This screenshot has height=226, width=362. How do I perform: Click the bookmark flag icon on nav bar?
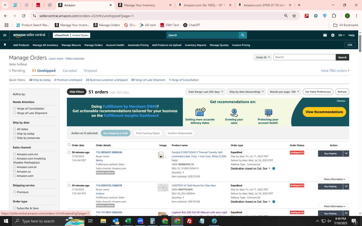pos(5,45)
